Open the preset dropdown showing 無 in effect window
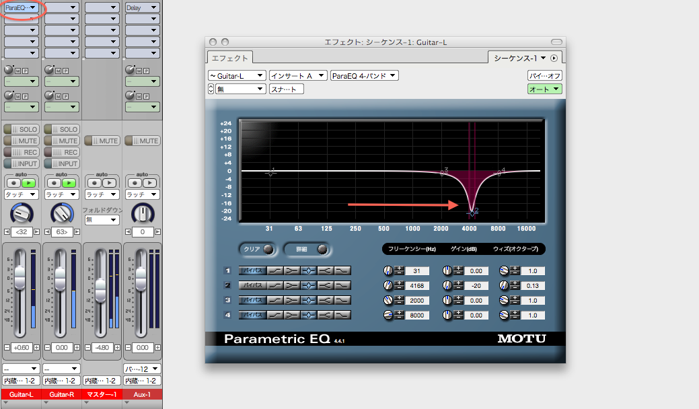This screenshot has height=409, width=699. pyautogui.click(x=241, y=89)
